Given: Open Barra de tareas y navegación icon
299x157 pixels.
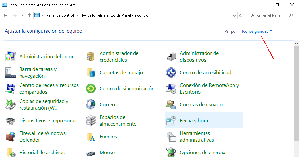Looking at the screenshot, I should 11,73.
